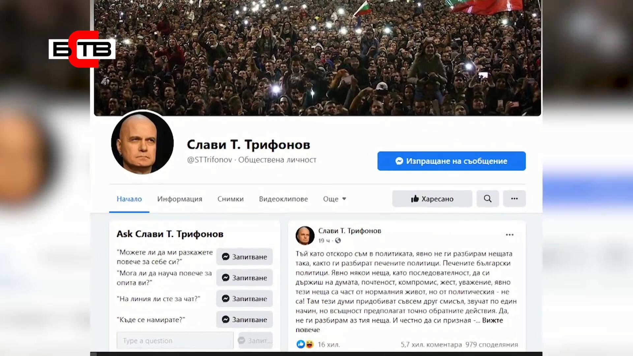Screen dimensions: 633x356
Task: Open the page search magnifier icon
Action: [x=488, y=198]
